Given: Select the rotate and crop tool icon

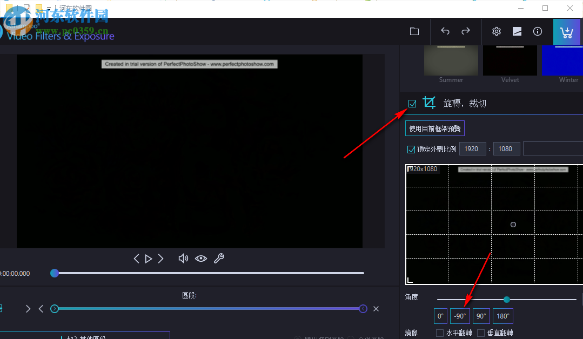Looking at the screenshot, I should pyautogui.click(x=429, y=103).
